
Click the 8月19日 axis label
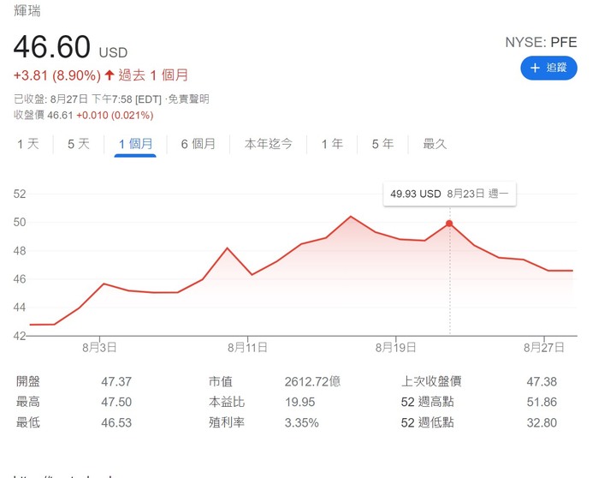395,348
